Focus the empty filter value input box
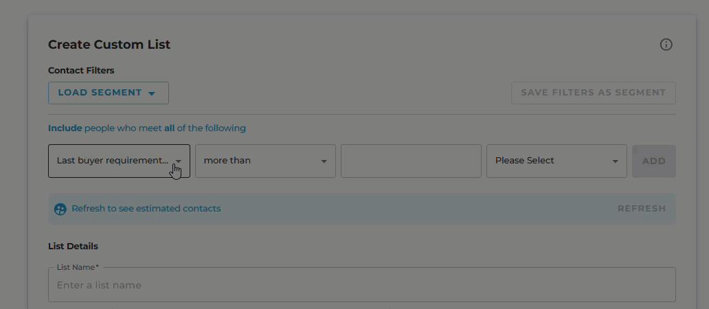 [411, 161]
